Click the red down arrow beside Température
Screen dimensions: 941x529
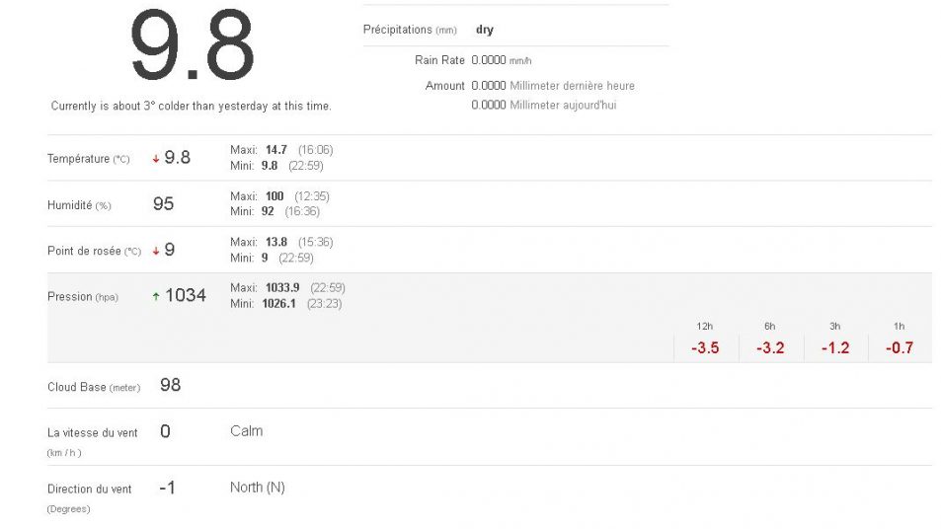pyautogui.click(x=156, y=159)
